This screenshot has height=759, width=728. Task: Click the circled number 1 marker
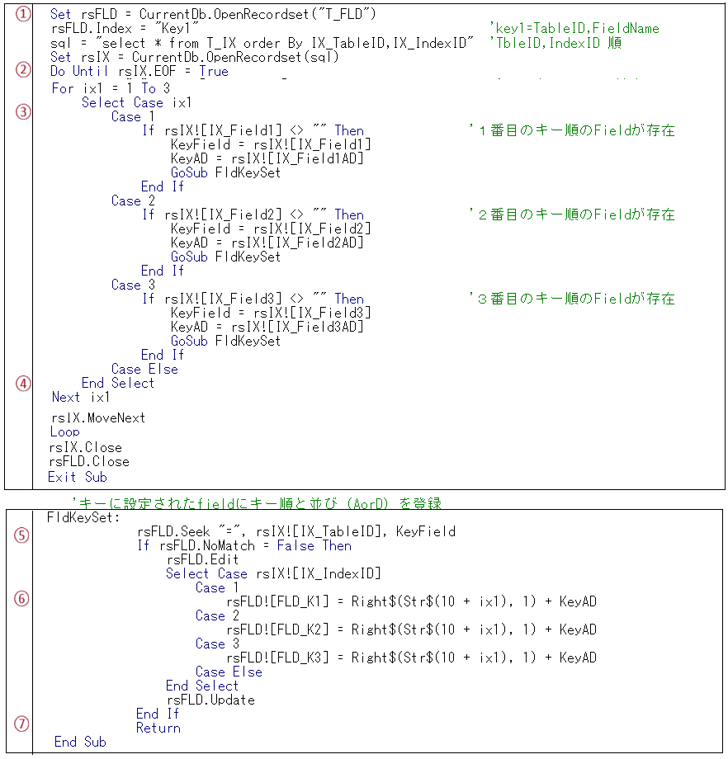tap(22, 15)
